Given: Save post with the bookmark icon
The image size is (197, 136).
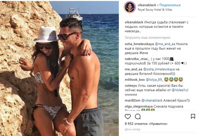Looking at the screenshot, I should point(193,116).
